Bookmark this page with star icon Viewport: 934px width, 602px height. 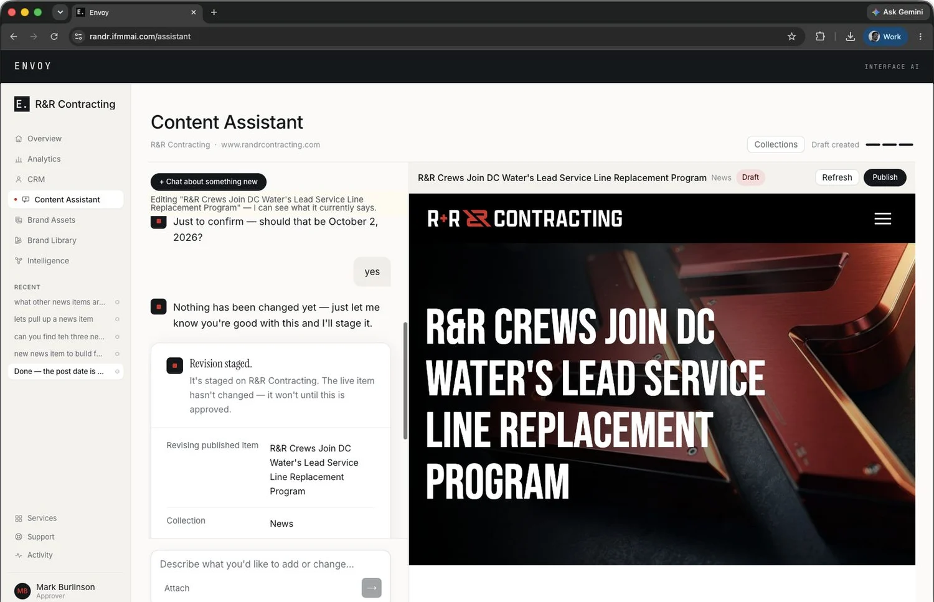click(x=791, y=37)
